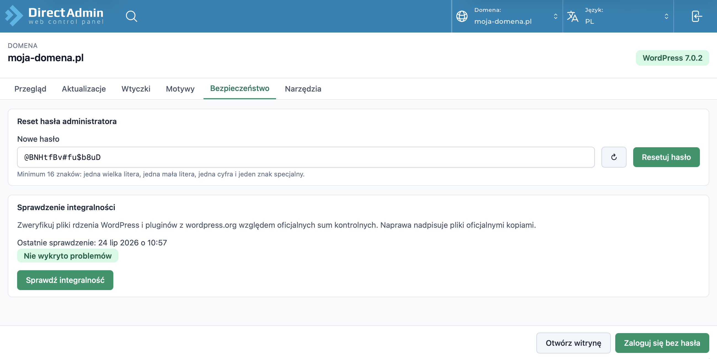The width and height of the screenshot is (717, 359).
Task: Regenerate password with refresh icon
Action: (x=614, y=157)
